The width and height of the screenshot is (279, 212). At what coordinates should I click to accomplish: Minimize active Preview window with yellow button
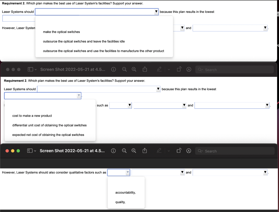pos(13,151)
